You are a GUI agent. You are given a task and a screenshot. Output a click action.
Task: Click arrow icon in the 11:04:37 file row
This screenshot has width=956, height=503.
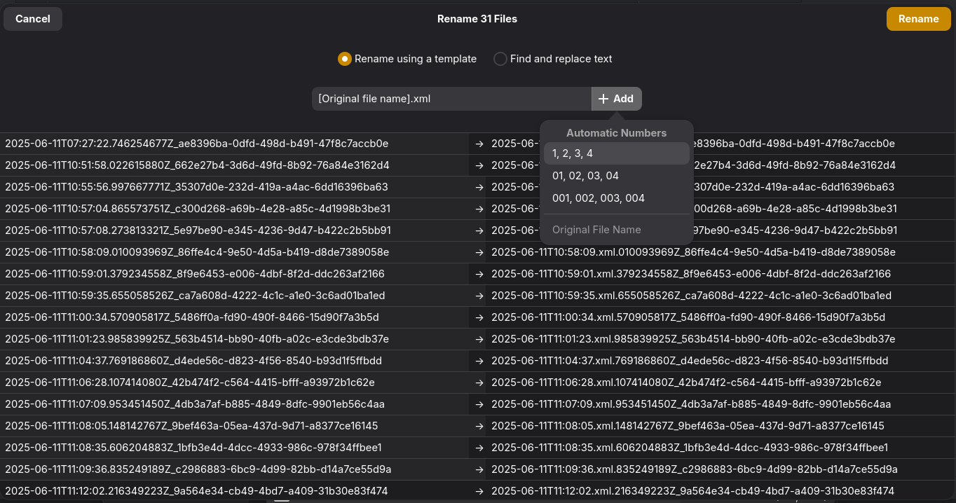pyautogui.click(x=479, y=361)
